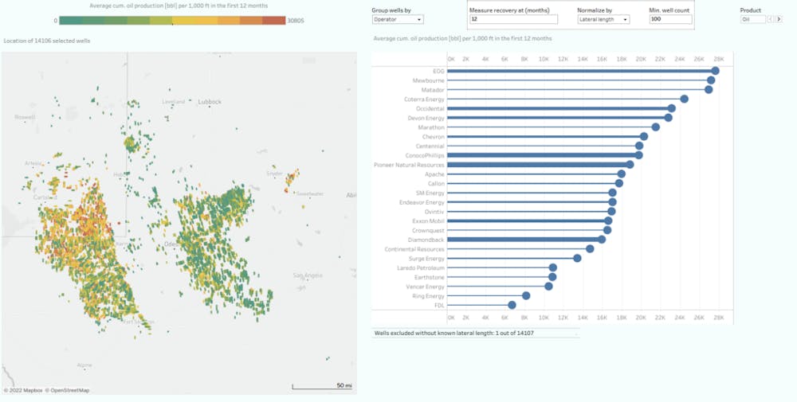This screenshot has height=402, width=797.
Task: Open the Normalize by dropdown
Action: point(603,19)
